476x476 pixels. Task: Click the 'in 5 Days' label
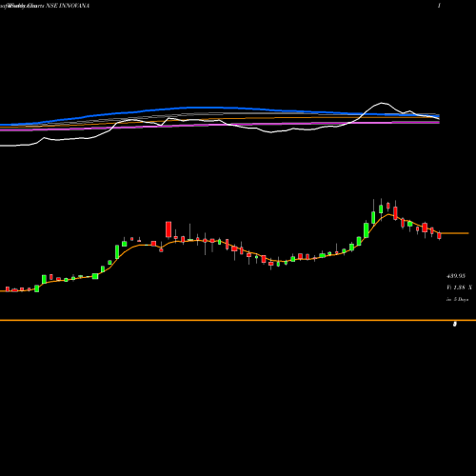[457, 299]
